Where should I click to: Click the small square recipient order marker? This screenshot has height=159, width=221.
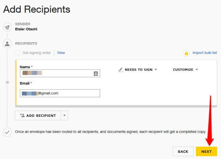point(7,82)
